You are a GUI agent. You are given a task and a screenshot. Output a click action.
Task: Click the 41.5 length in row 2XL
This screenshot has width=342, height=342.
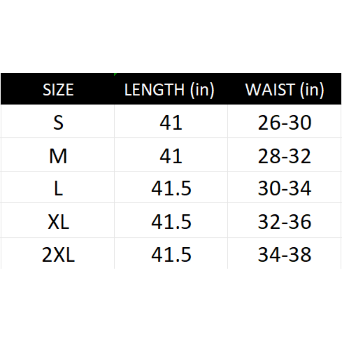171,255
